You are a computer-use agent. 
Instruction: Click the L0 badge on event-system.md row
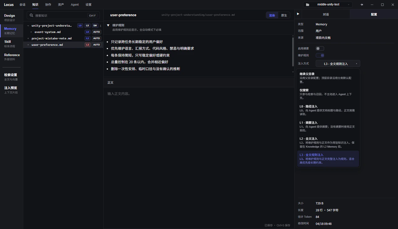[x=88, y=32]
